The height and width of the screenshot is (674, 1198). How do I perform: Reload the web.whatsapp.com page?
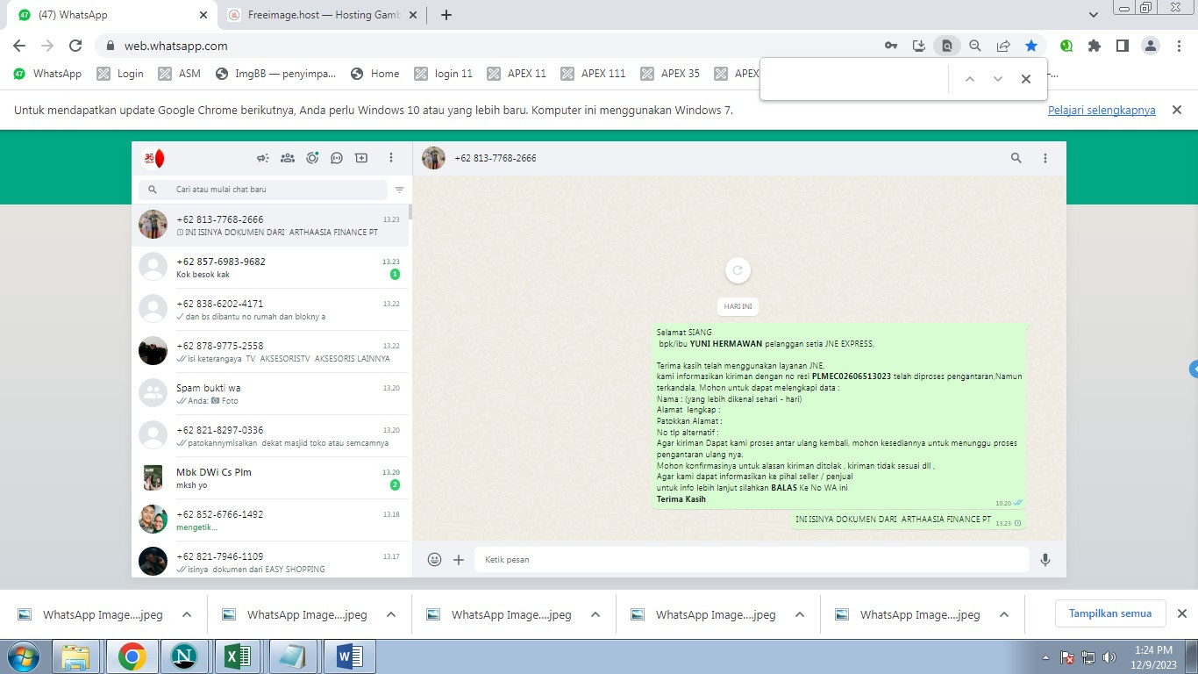pyautogui.click(x=75, y=46)
